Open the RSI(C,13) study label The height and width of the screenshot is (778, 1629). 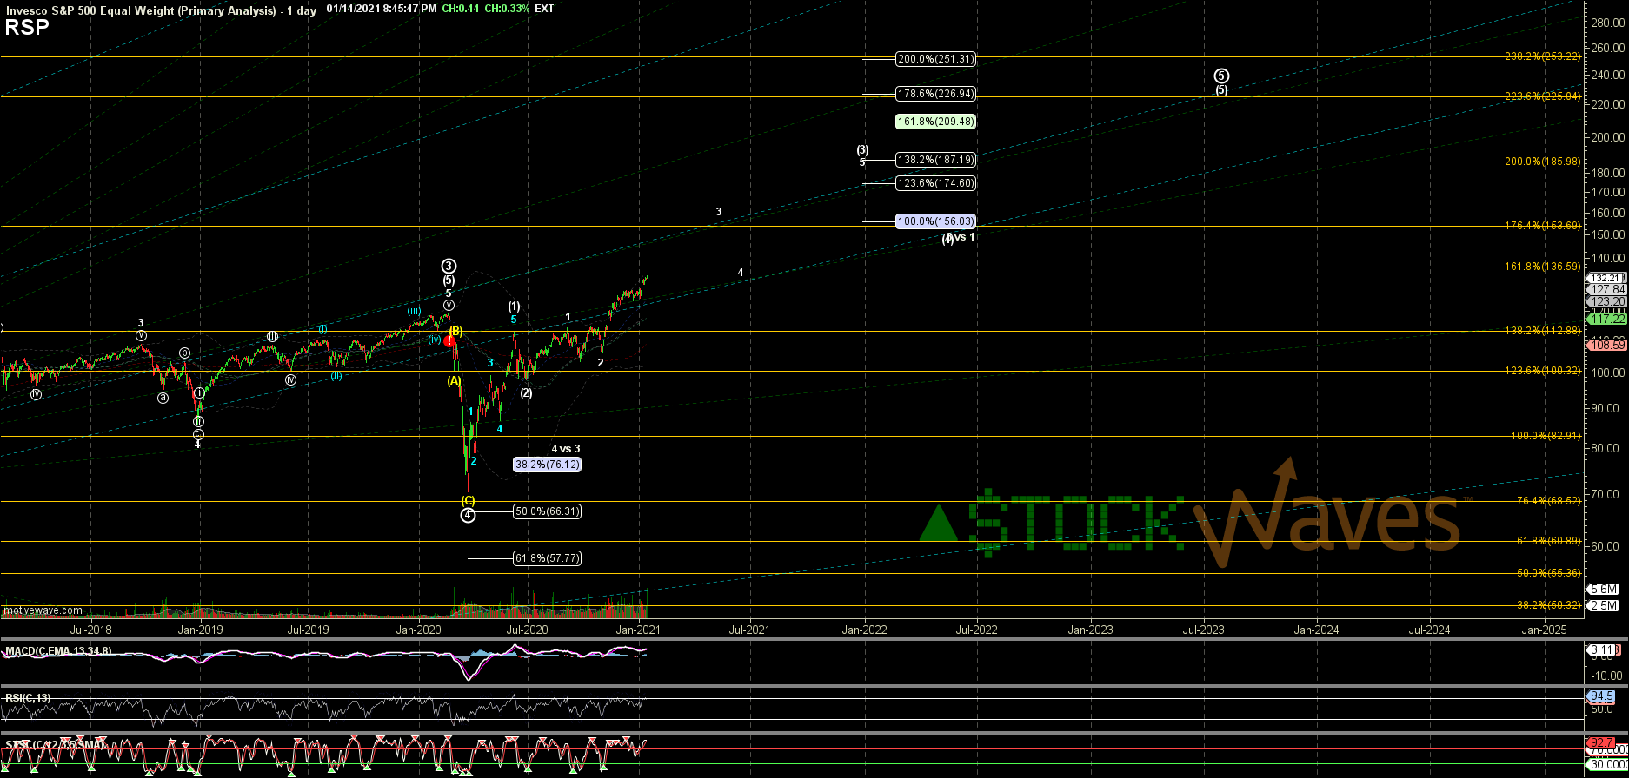(x=28, y=697)
